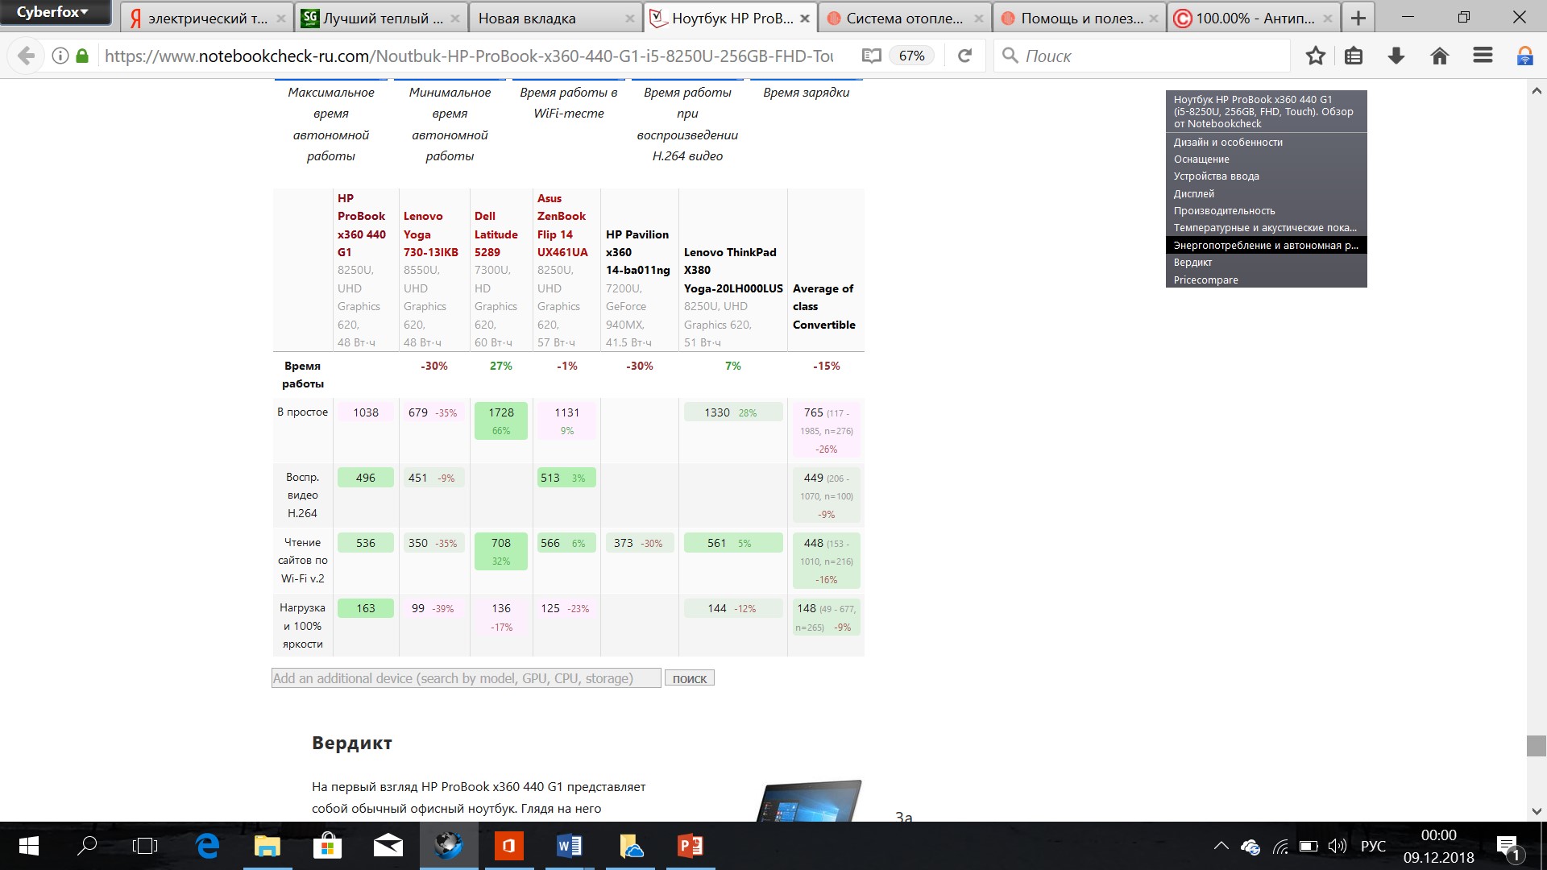Open the hamburger browser menu

pos(1483,56)
